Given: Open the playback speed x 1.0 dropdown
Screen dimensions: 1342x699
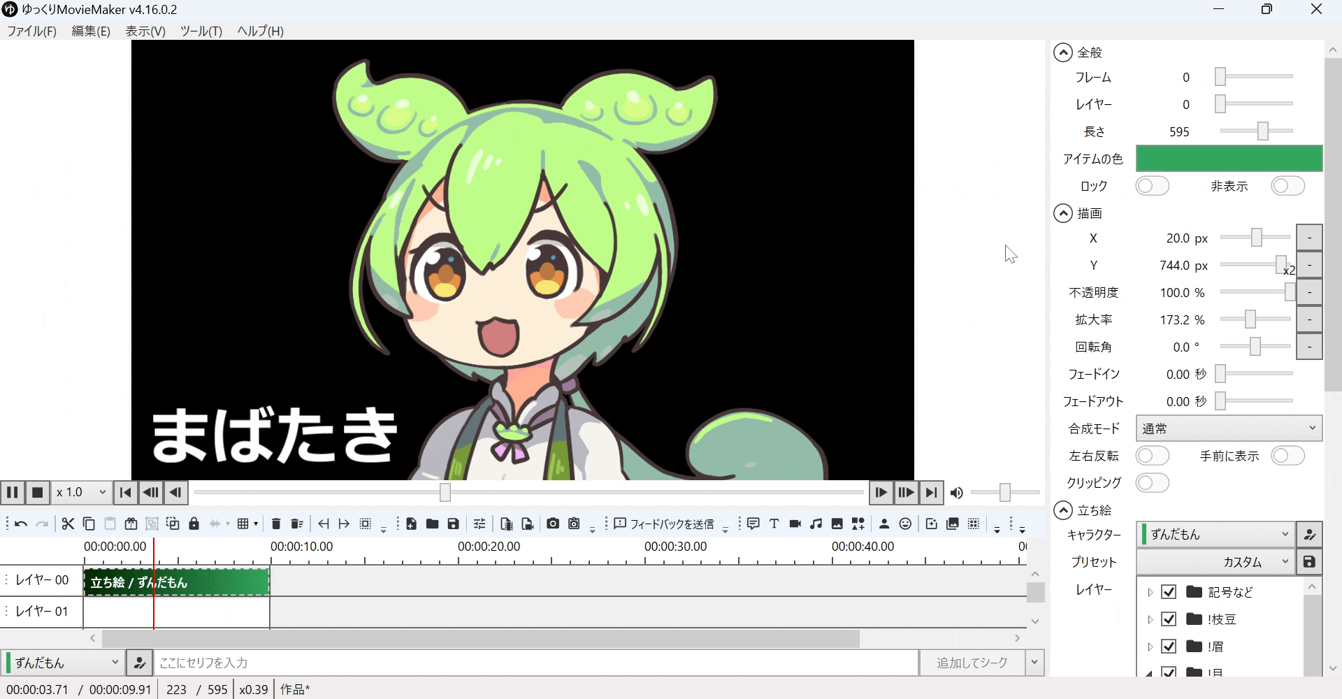Looking at the screenshot, I should pyautogui.click(x=81, y=493).
